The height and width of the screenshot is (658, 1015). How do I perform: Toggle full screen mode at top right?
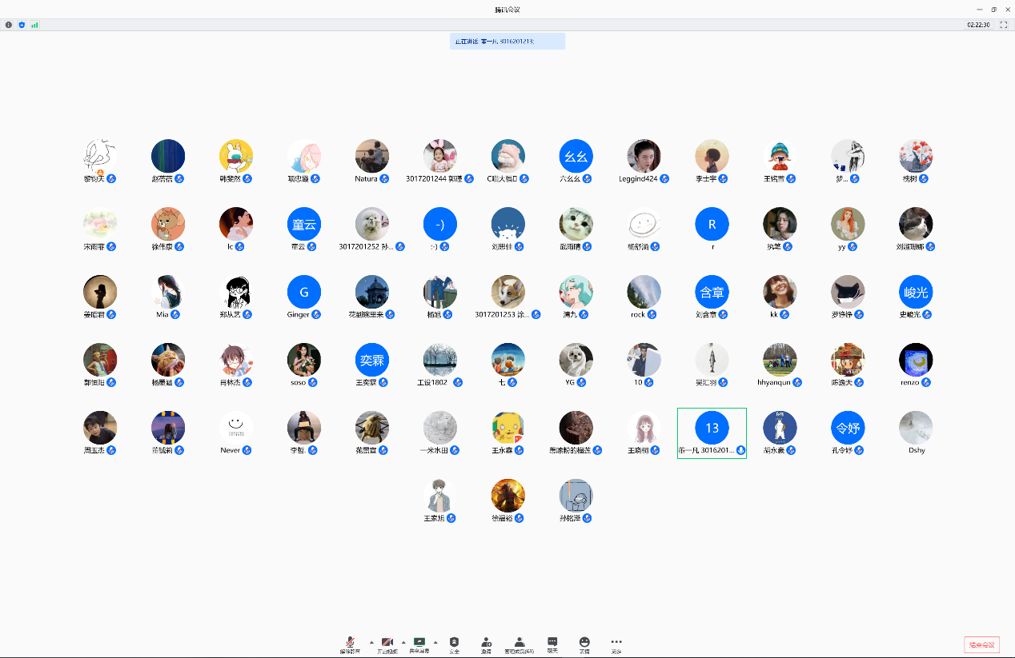point(1004,25)
